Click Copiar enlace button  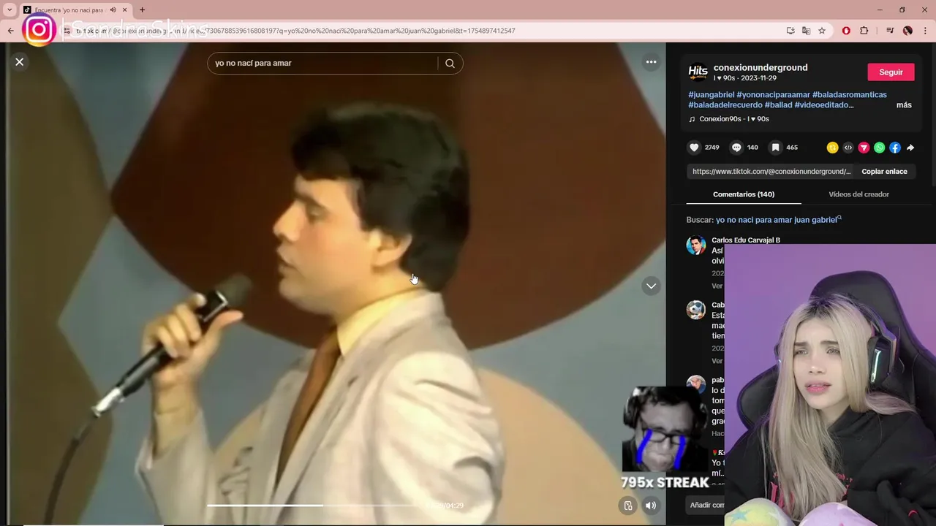click(x=884, y=172)
